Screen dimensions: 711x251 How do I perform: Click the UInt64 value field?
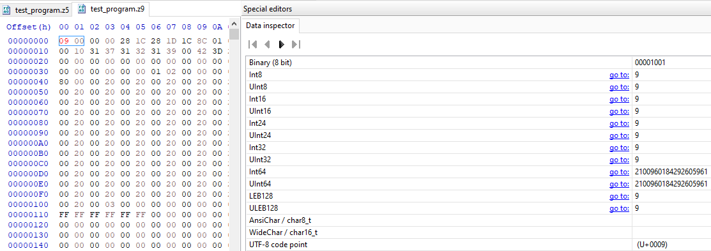[x=671, y=184]
